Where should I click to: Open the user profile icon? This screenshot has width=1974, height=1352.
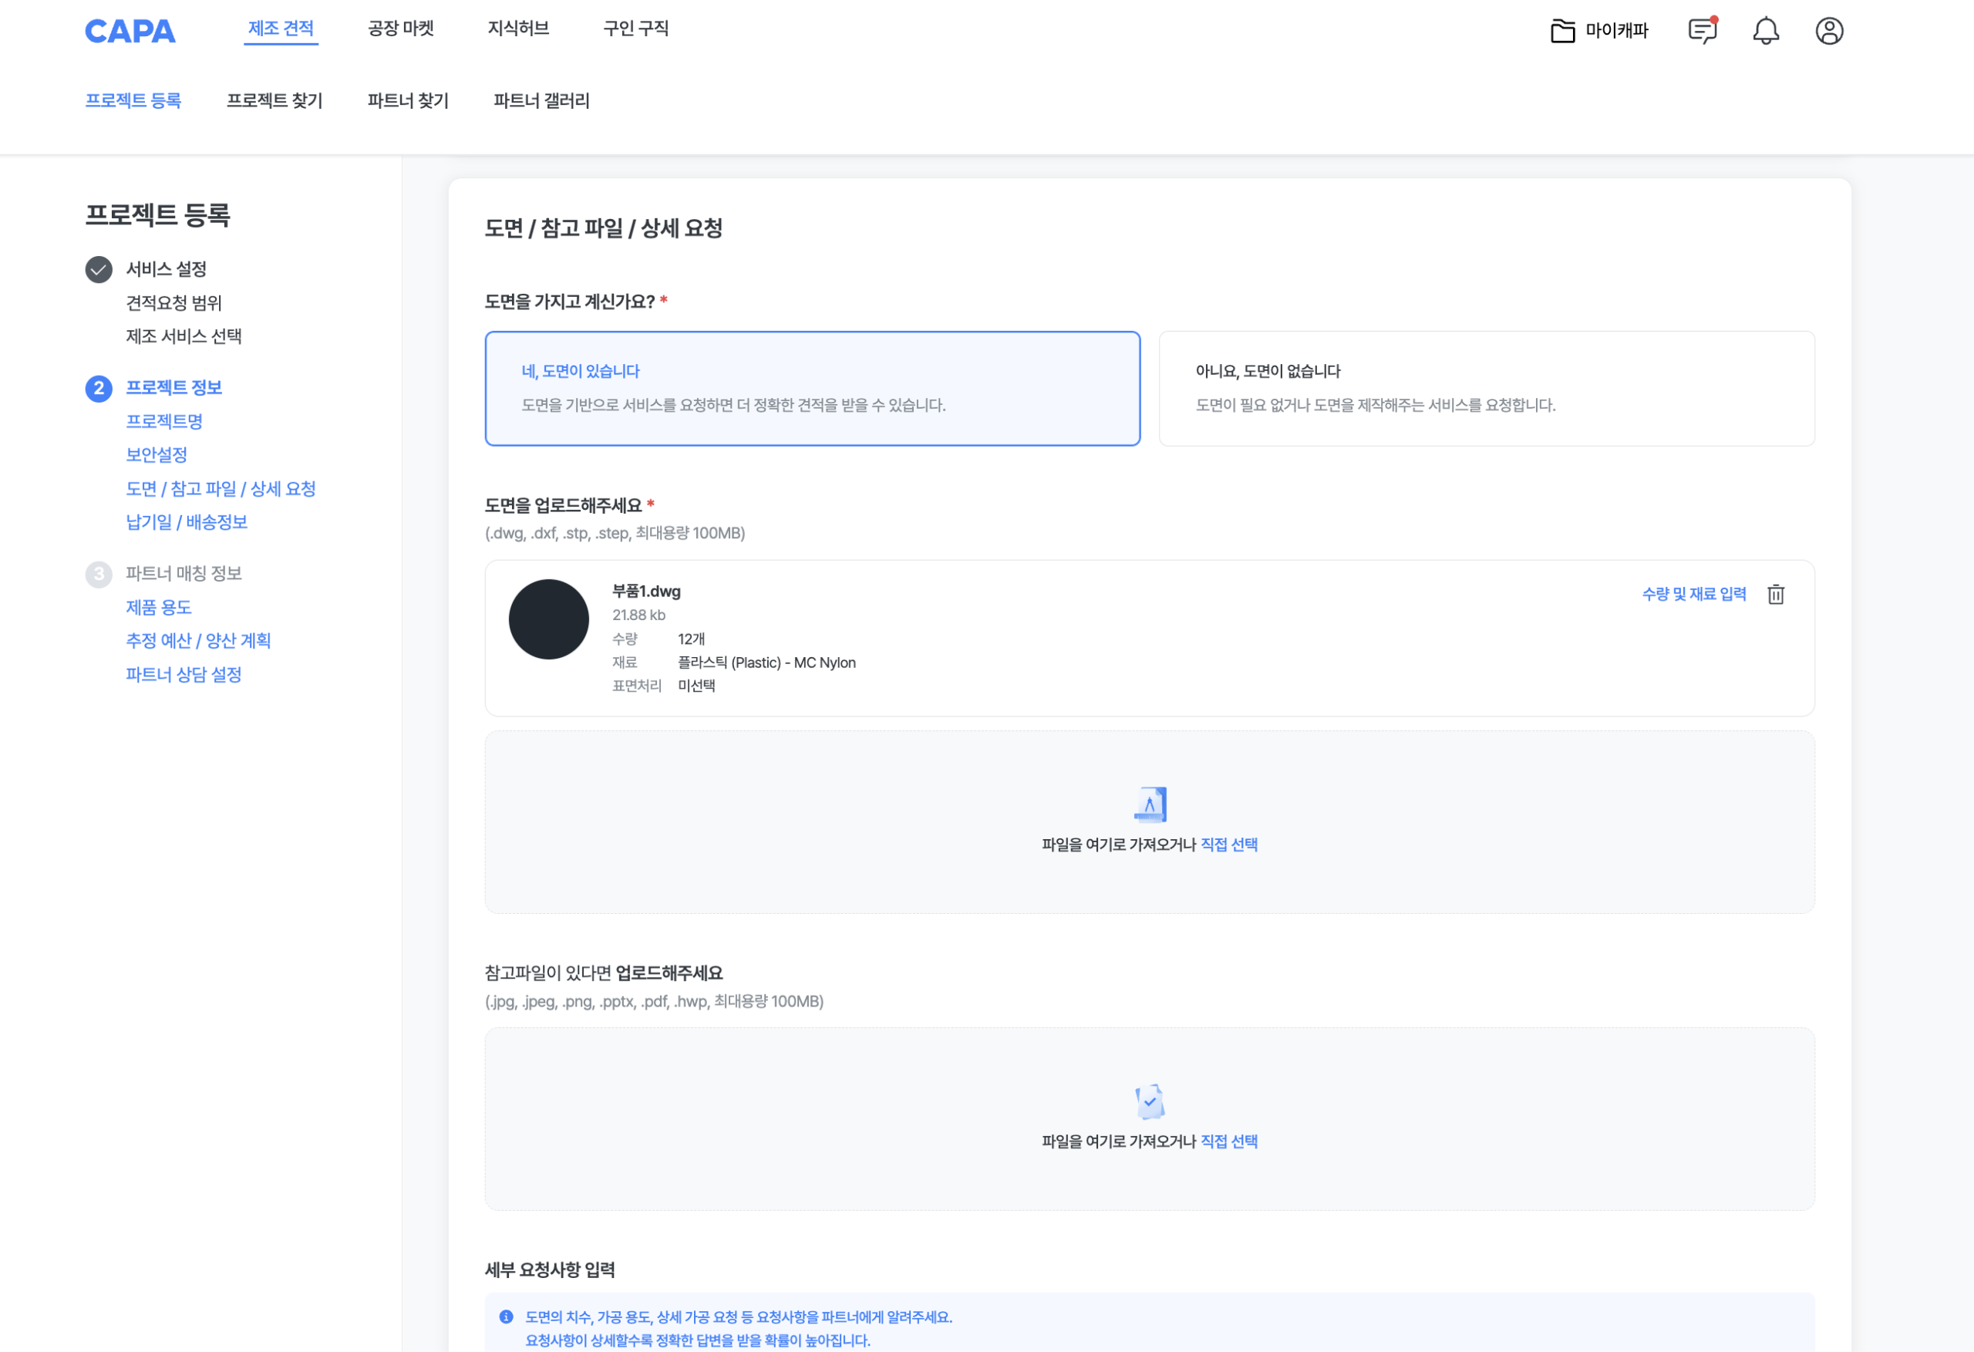(1829, 32)
